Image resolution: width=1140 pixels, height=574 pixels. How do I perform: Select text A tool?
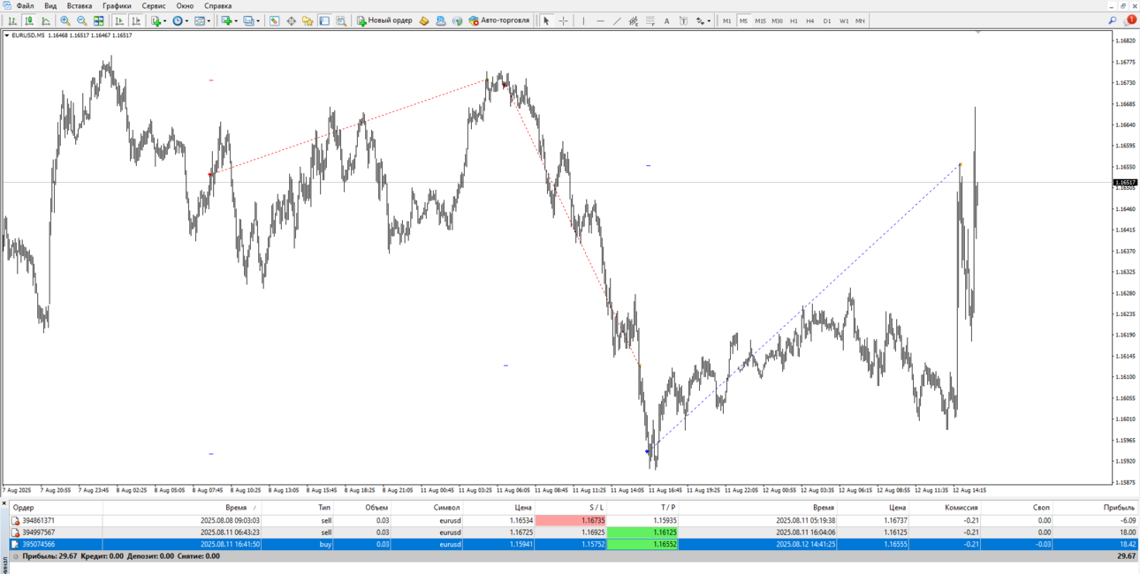666,20
